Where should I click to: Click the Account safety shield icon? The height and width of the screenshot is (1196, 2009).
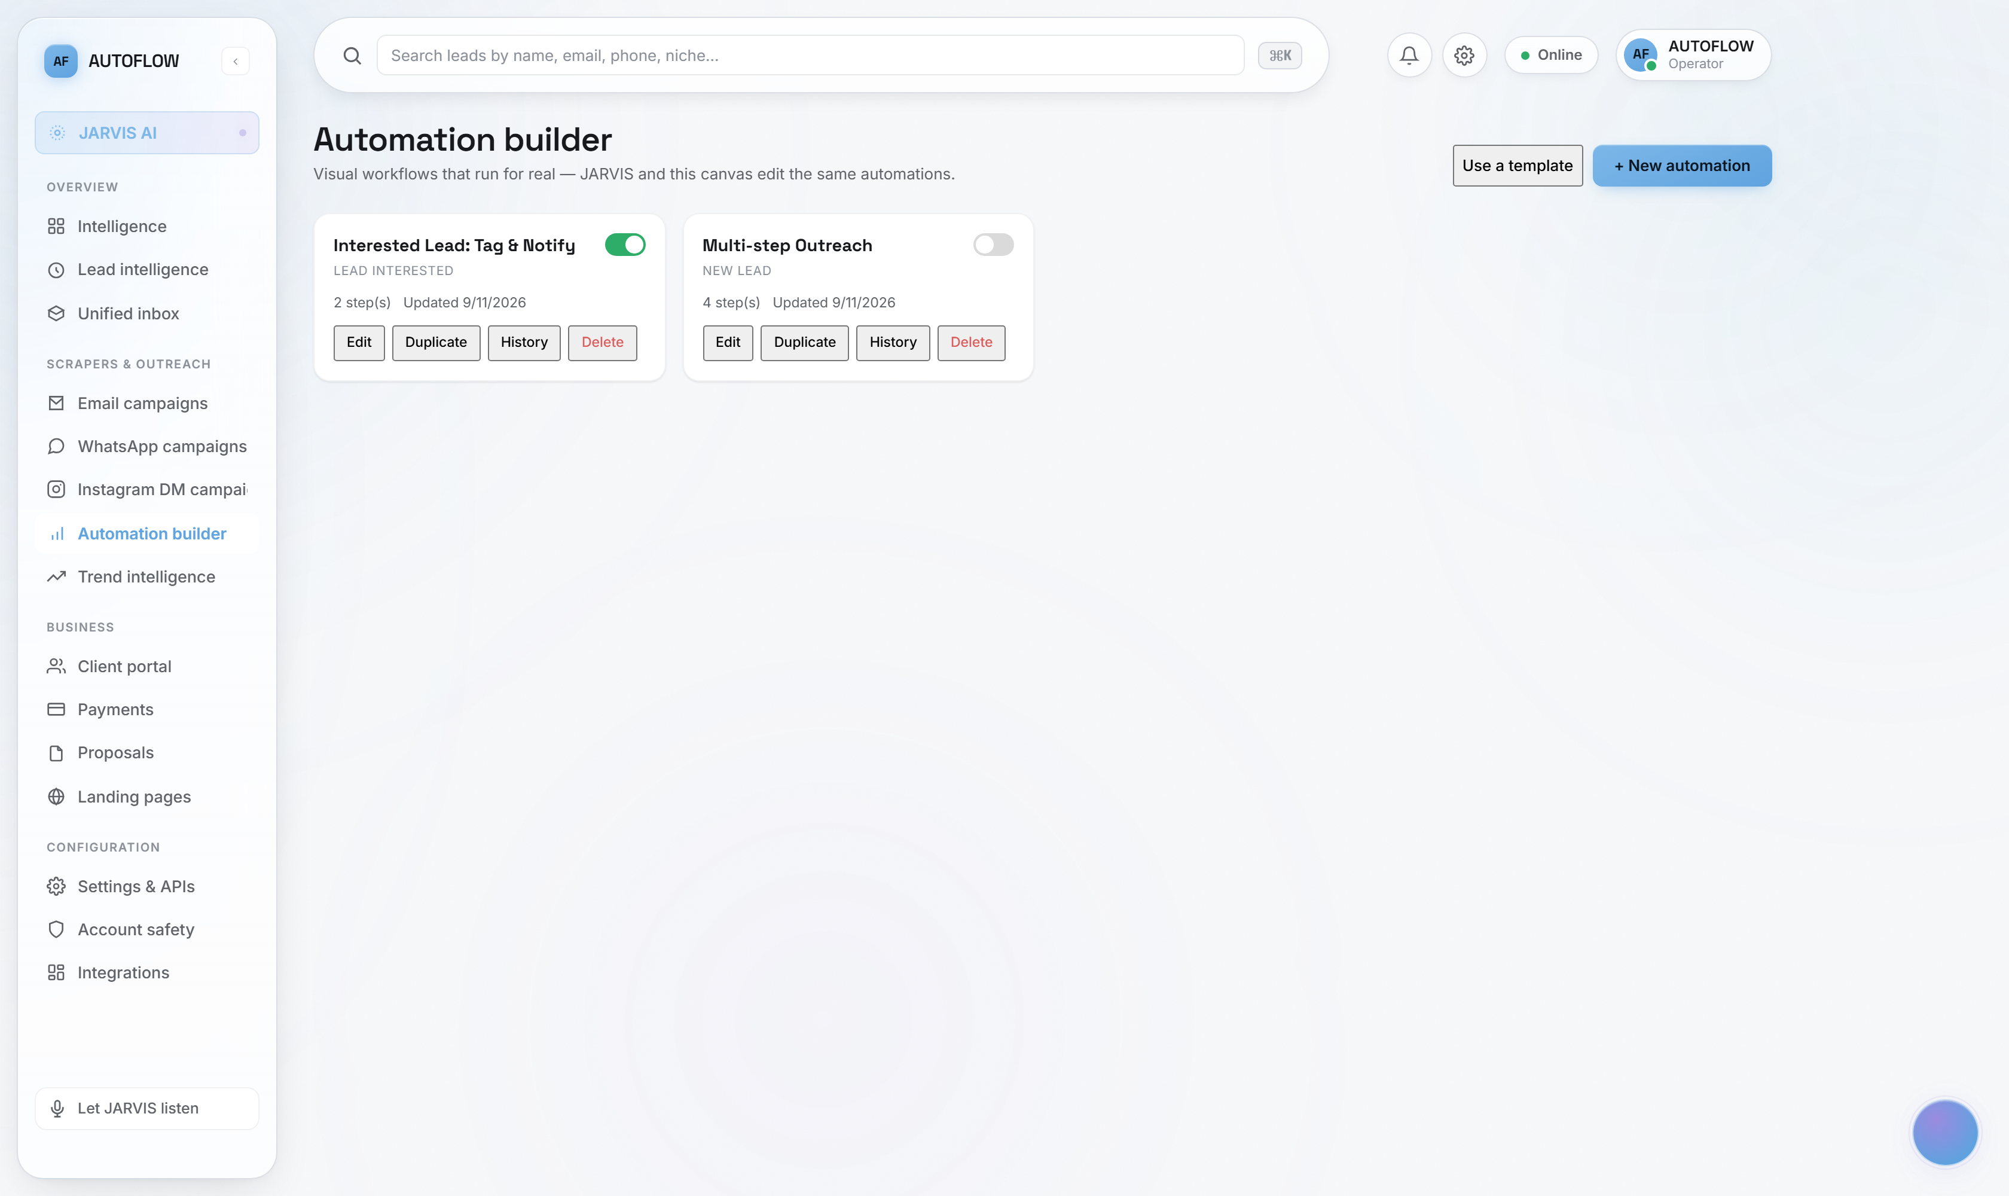click(56, 929)
